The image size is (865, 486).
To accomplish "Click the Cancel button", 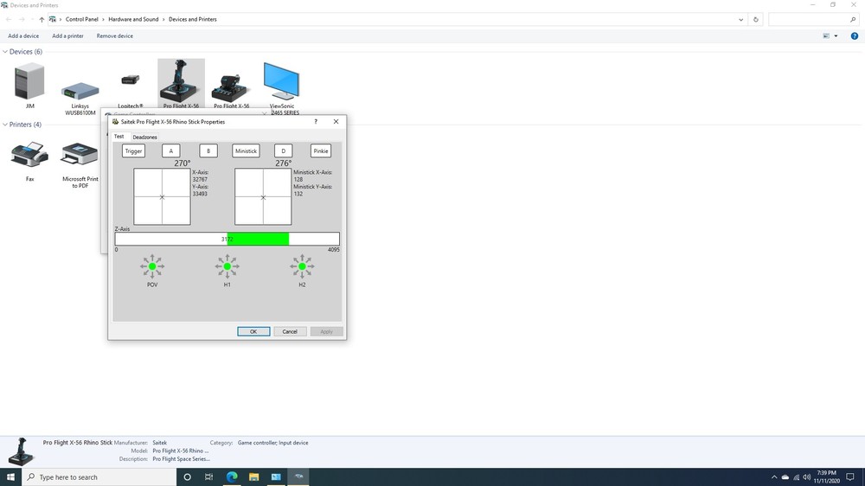I will 290,331.
